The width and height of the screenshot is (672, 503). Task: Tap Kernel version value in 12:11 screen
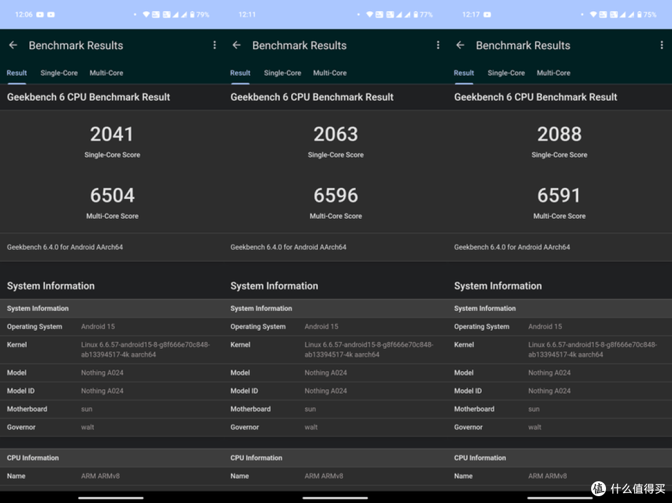coord(369,349)
